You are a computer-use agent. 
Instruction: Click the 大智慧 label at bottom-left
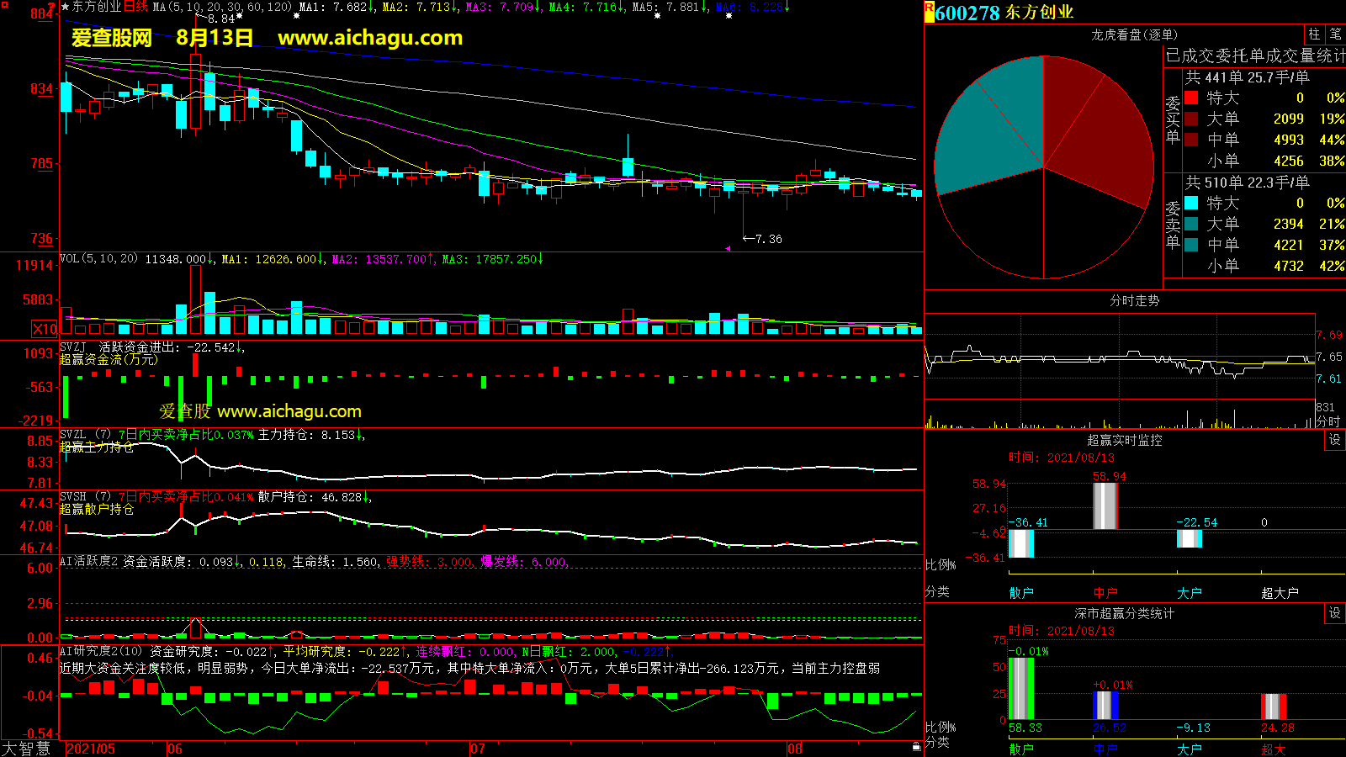(x=26, y=749)
